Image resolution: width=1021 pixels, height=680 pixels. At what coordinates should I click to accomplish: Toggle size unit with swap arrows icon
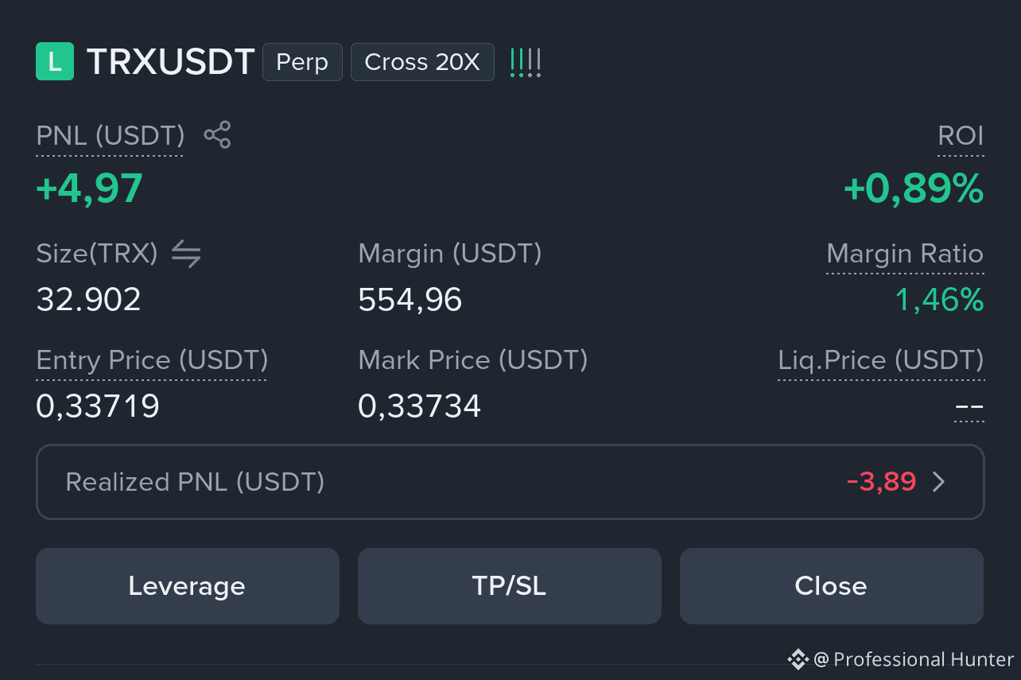coord(186,254)
